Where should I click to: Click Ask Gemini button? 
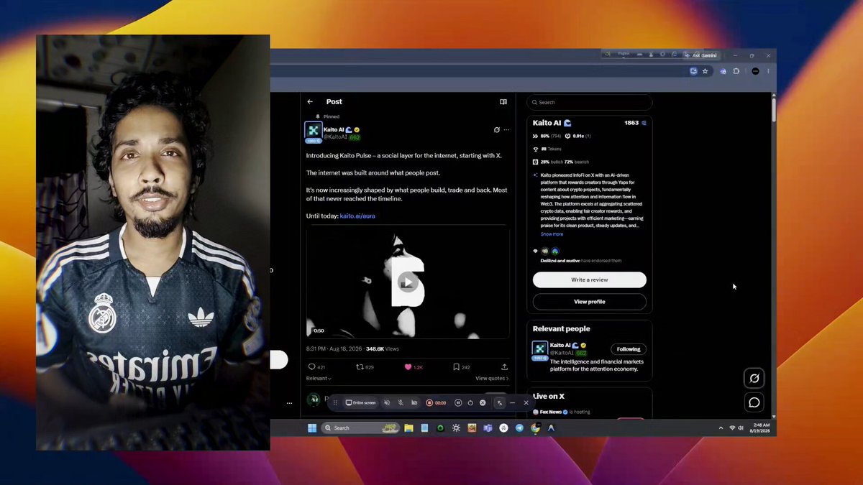[x=701, y=55]
